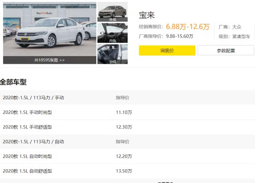Open model 2020款 1.5L 手动时尚型
Viewport: 255px width, 183px height.
point(27,112)
